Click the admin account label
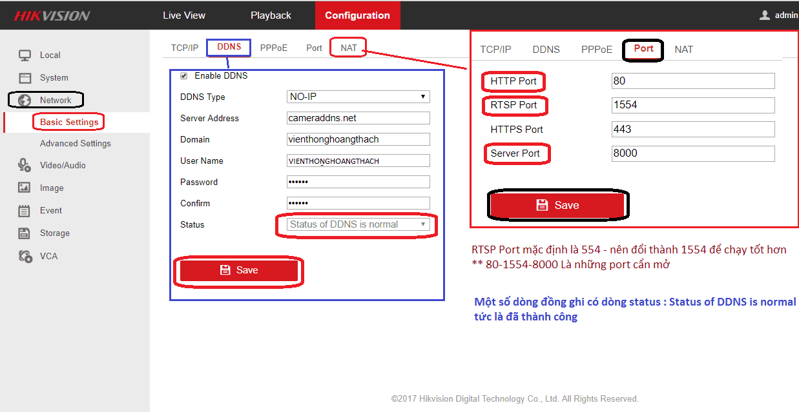This screenshot has height=412, width=799. pyautogui.click(x=786, y=15)
